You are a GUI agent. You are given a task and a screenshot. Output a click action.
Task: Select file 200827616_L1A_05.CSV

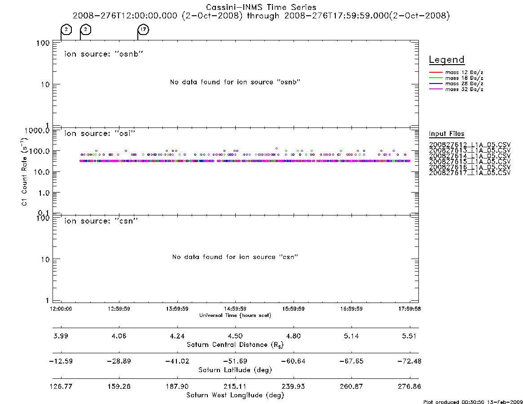470,167
